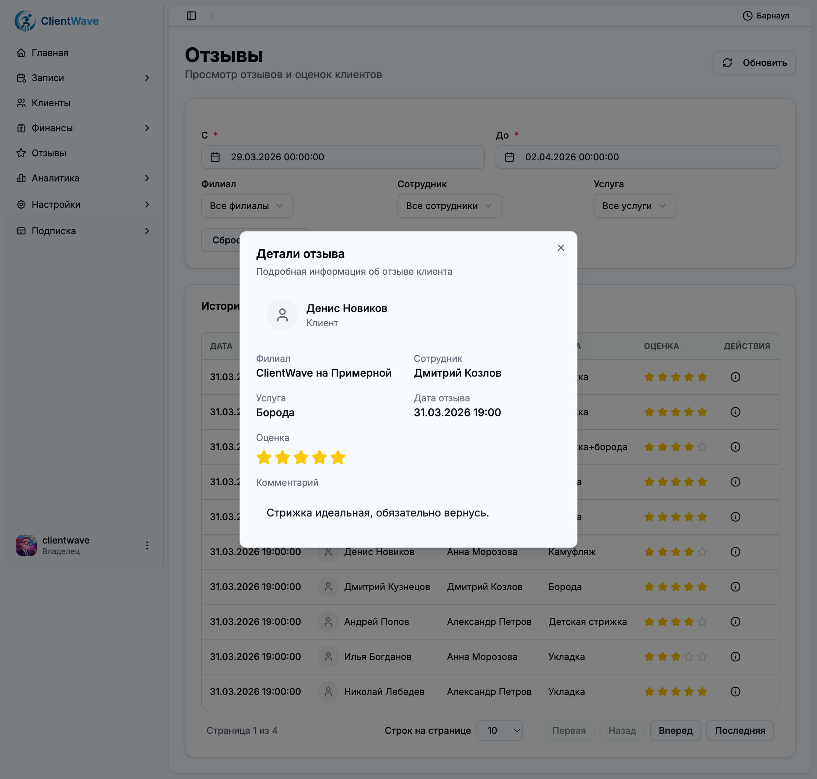Screen dimensions: 817x779
Task: Open info for Николай Лебедев review
Action: (x=735, y=691)
